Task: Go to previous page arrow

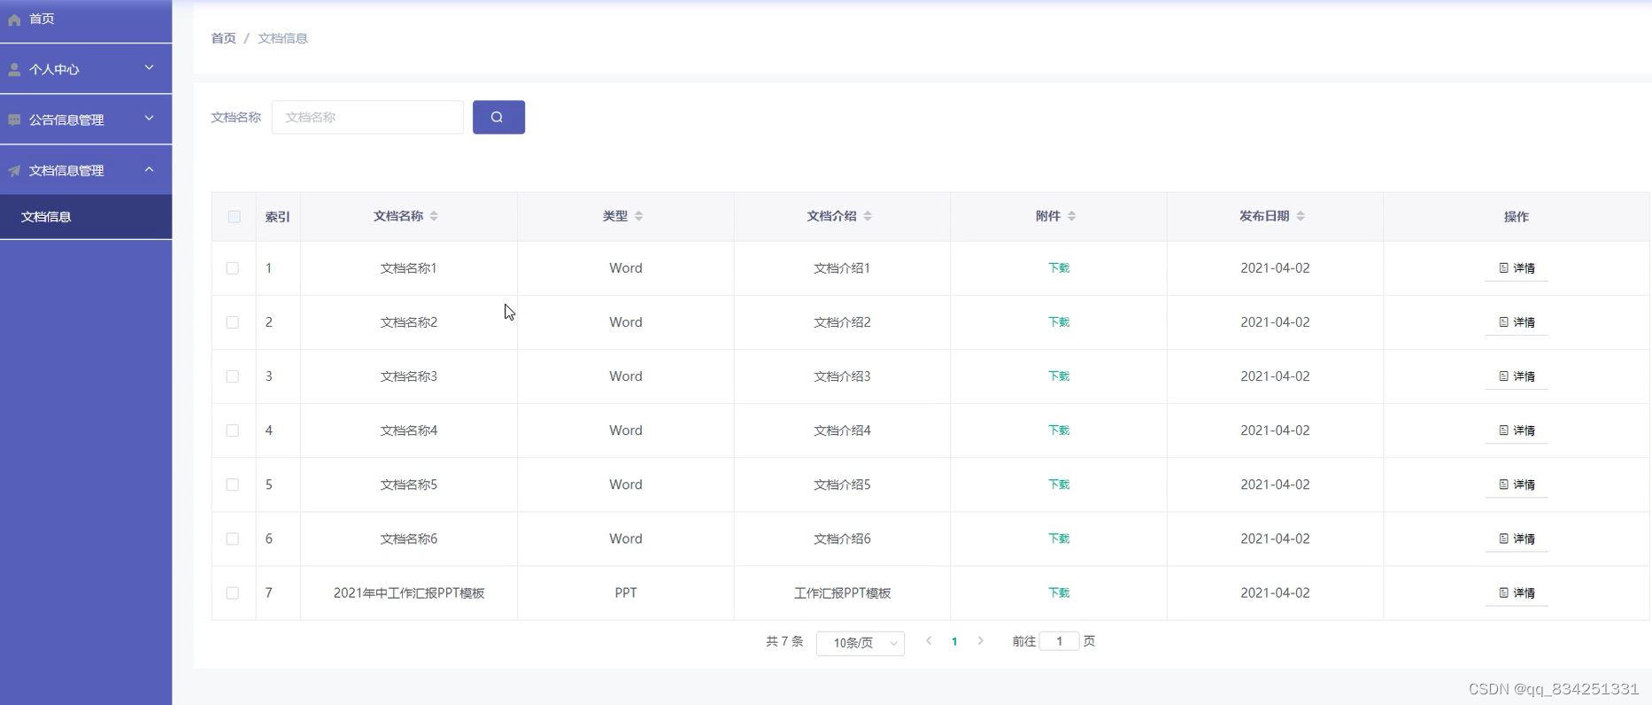Action: pyautogui.click(x=929, y=640)
